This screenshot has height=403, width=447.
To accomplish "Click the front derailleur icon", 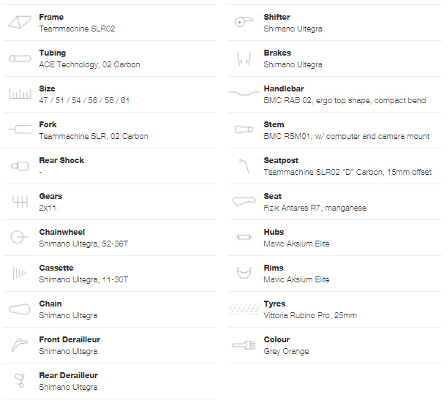I will [18, 345].
